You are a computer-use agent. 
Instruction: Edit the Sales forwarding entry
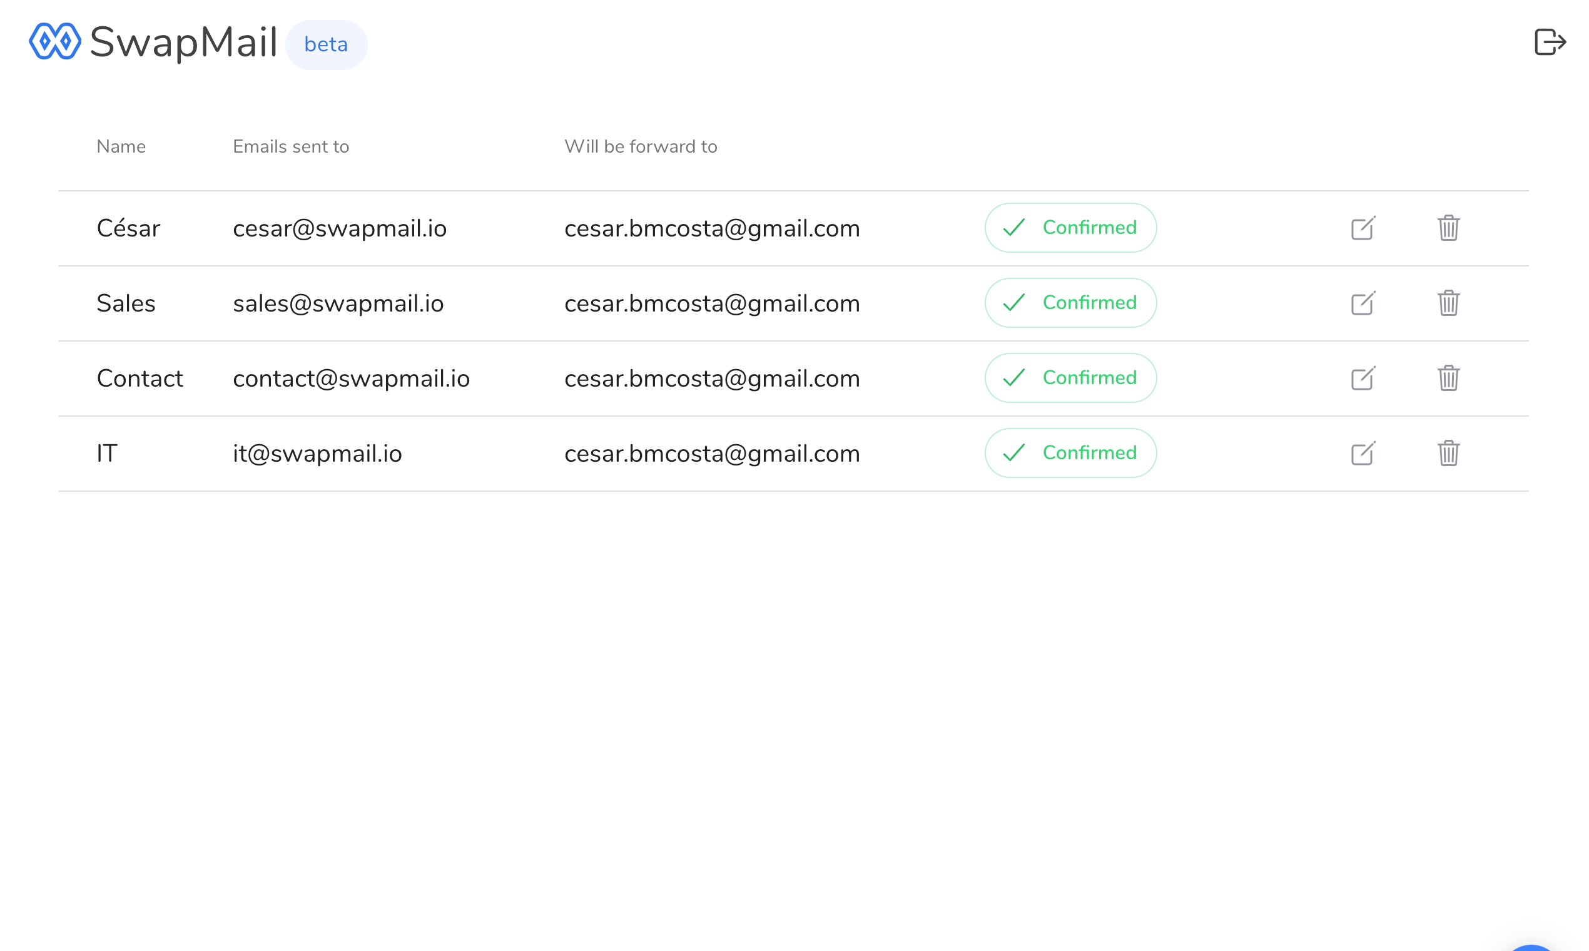(1363, 303)
